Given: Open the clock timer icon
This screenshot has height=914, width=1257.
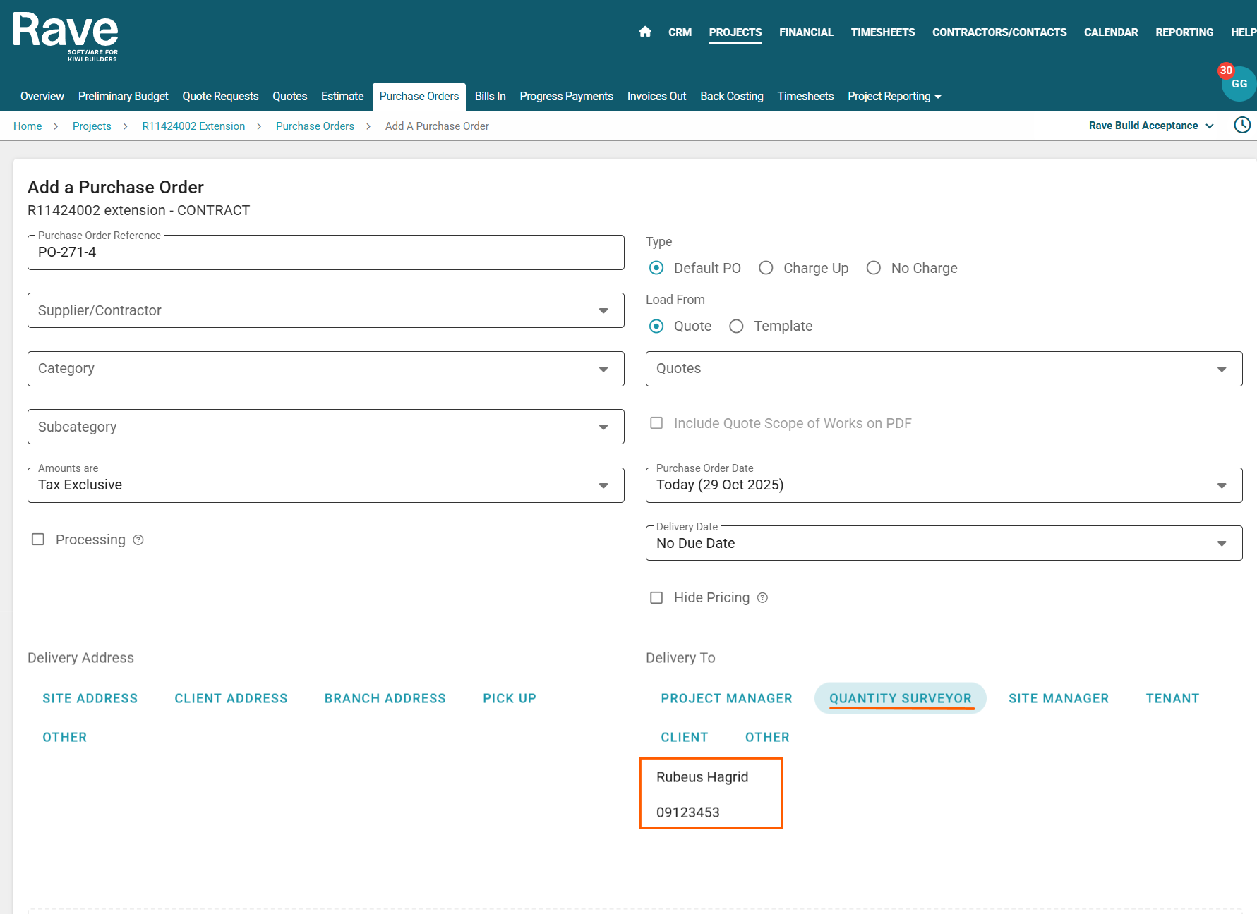Looking at the screenshot, I should [x=1242, y=126].
